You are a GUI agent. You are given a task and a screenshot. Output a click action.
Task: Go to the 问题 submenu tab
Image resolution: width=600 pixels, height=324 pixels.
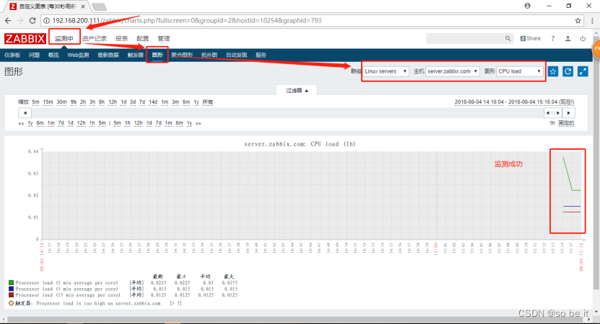click(34, 55)
